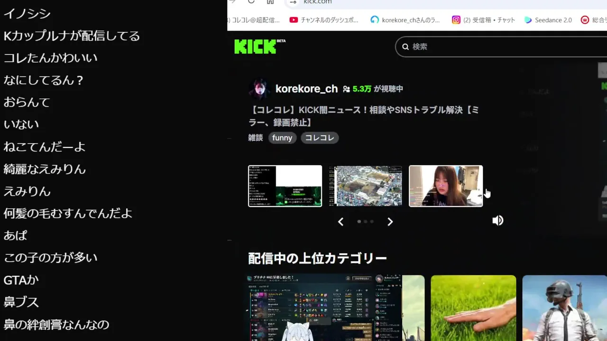Click the site info icon
The image size is (607, 341).
[x=293, y=2]
